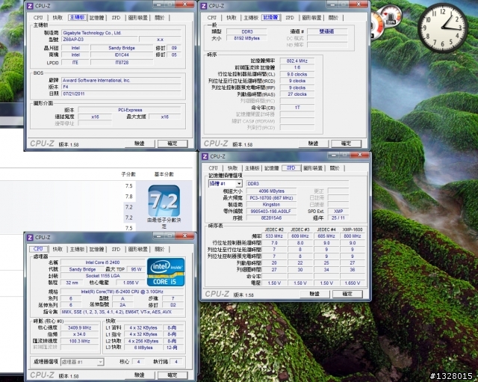This screenshot has height=382, width=478.
Task: Switch to CPU tab in the mainboard window
Action: (x=38, y=18)
